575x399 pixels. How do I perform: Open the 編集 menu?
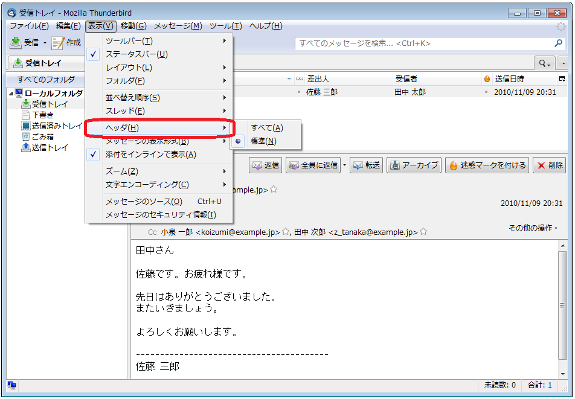click(x=68, y=26)
